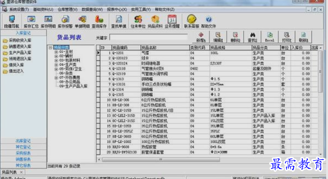Select the 06-杂类 tree item
Image resolution: width=328 pixels, height=179 pixels.
point(66,73)
